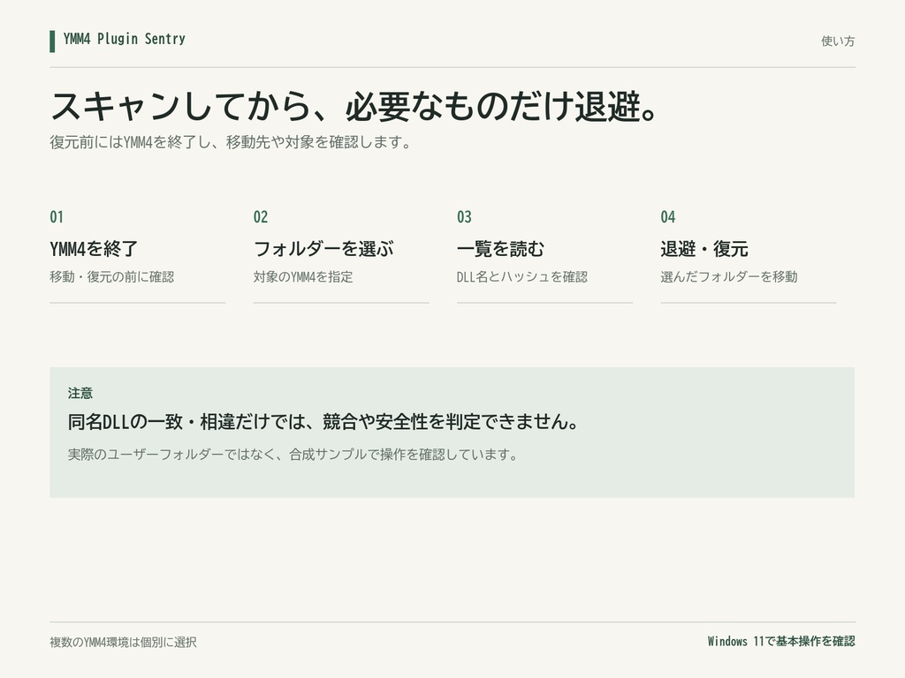Click the DLL名とハッシュを確認 description
This screenshot has height=678, width=905.
[x=521, y=276]
